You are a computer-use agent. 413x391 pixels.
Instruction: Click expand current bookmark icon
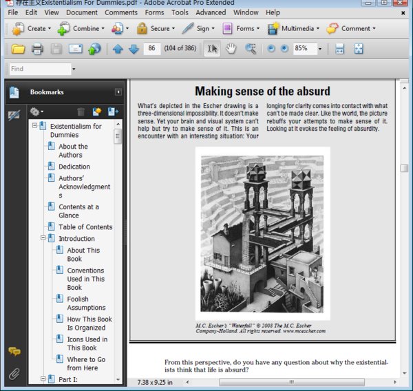pyautogui.click(x=113, y=112)
